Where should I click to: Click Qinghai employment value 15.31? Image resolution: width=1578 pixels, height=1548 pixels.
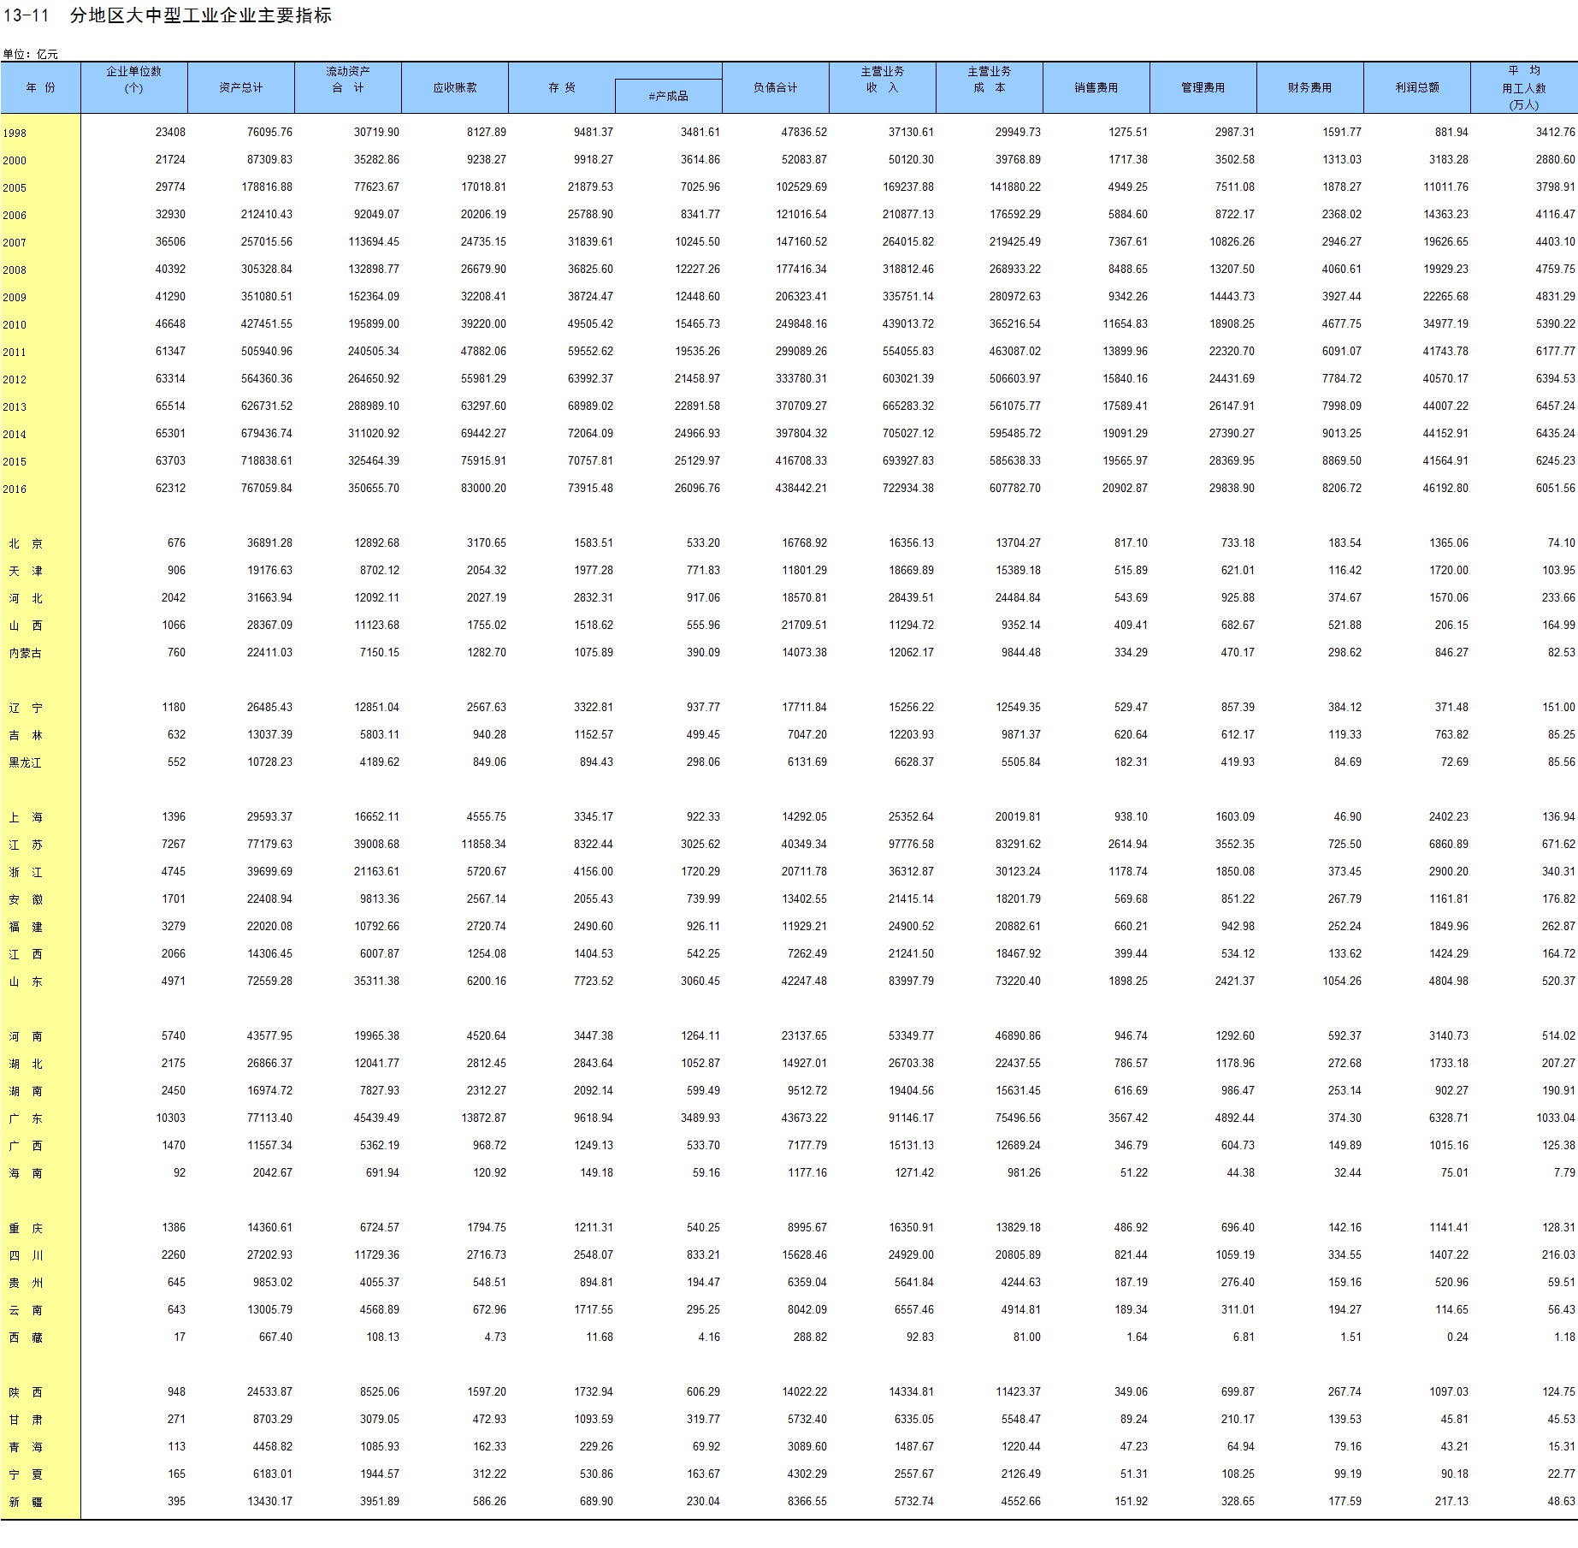pyautogui.click(x=1561, y=1446)
